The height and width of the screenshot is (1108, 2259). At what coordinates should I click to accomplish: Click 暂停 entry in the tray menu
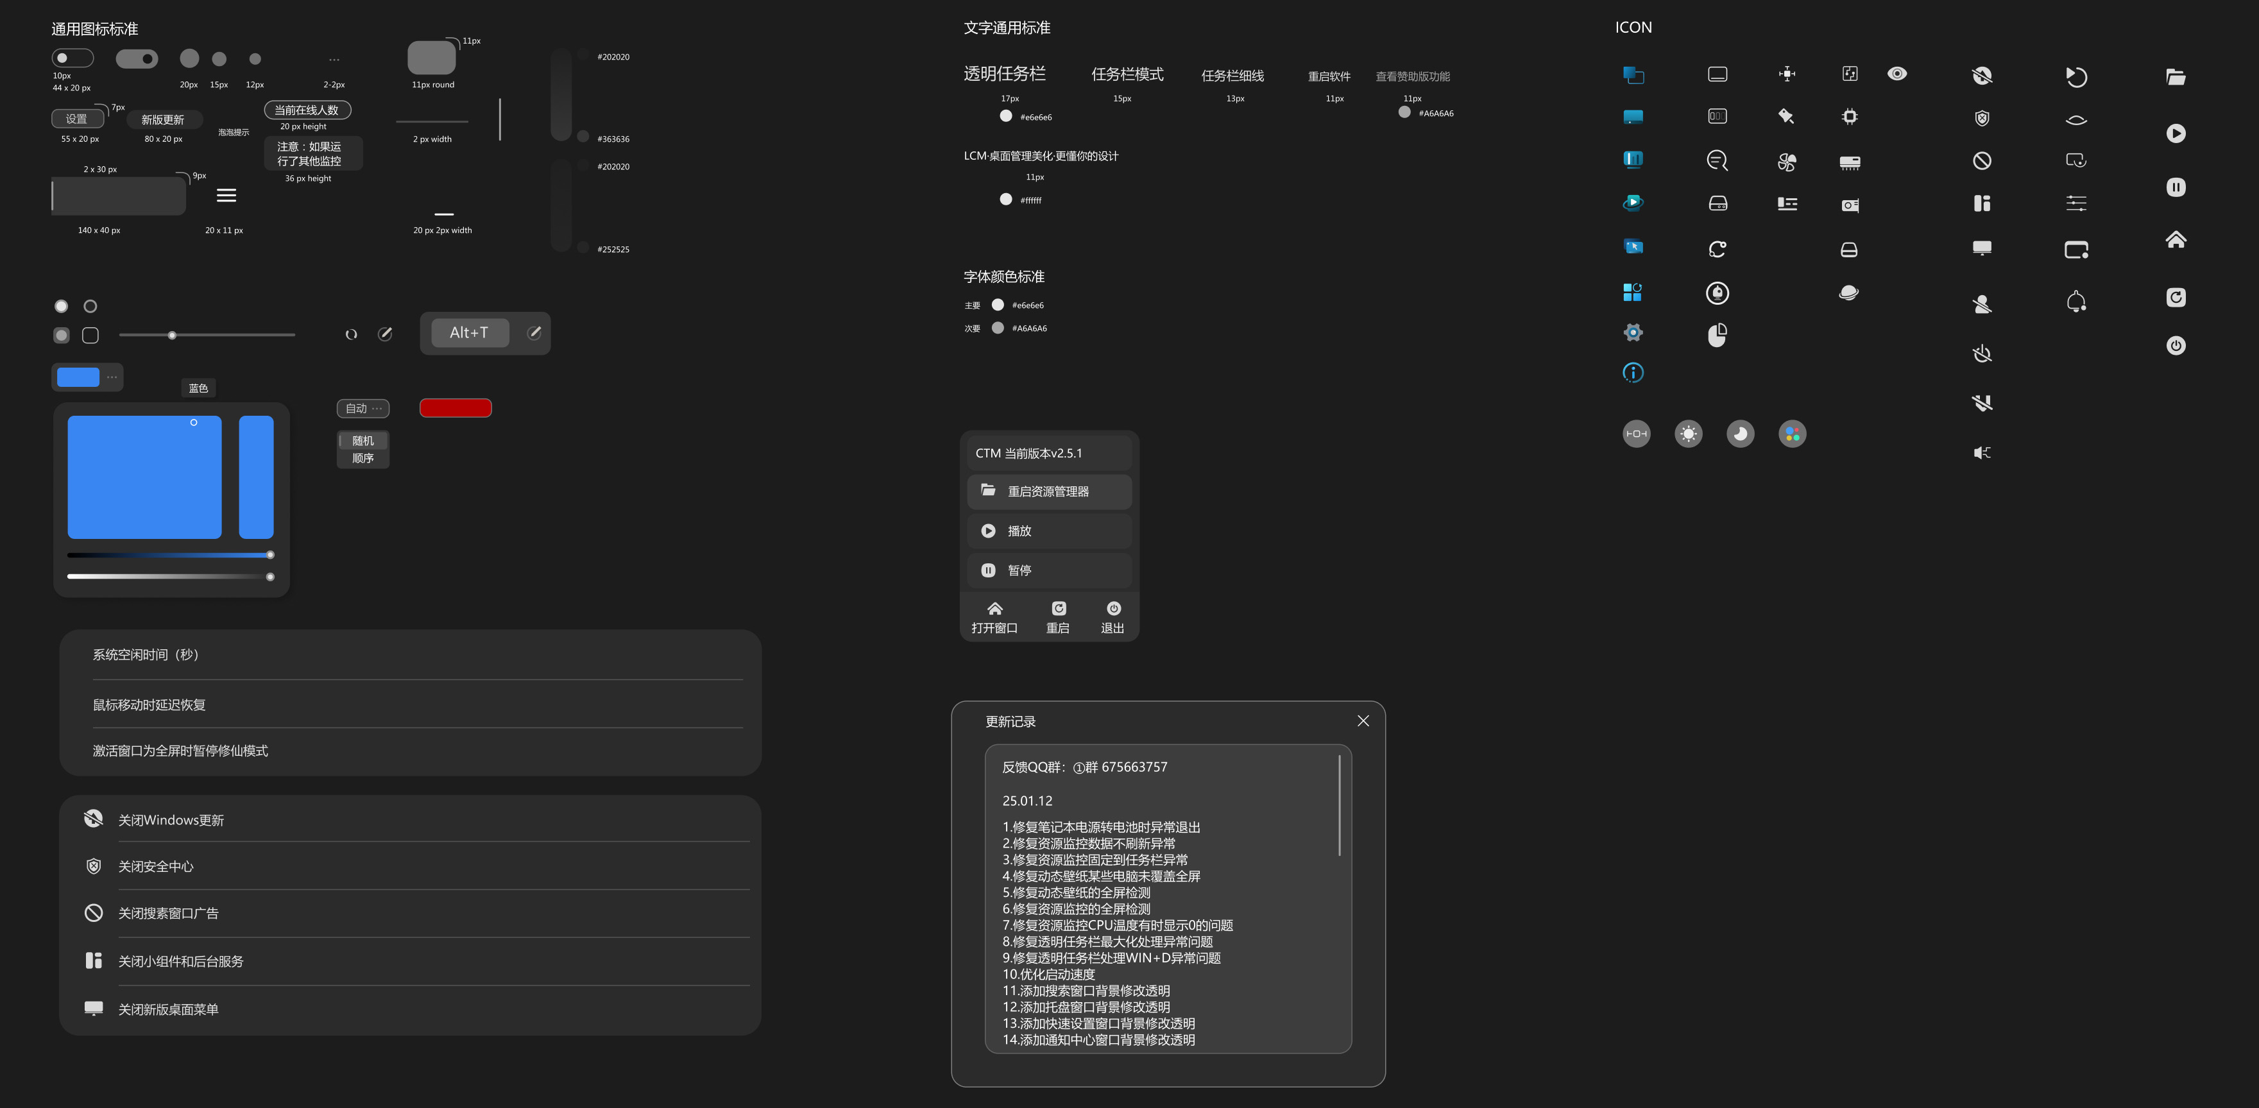click(x=1049, y=570)
